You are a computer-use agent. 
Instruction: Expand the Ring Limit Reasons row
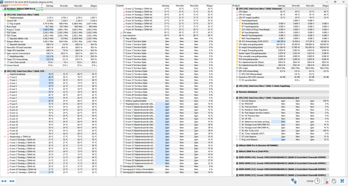point(237,140)
